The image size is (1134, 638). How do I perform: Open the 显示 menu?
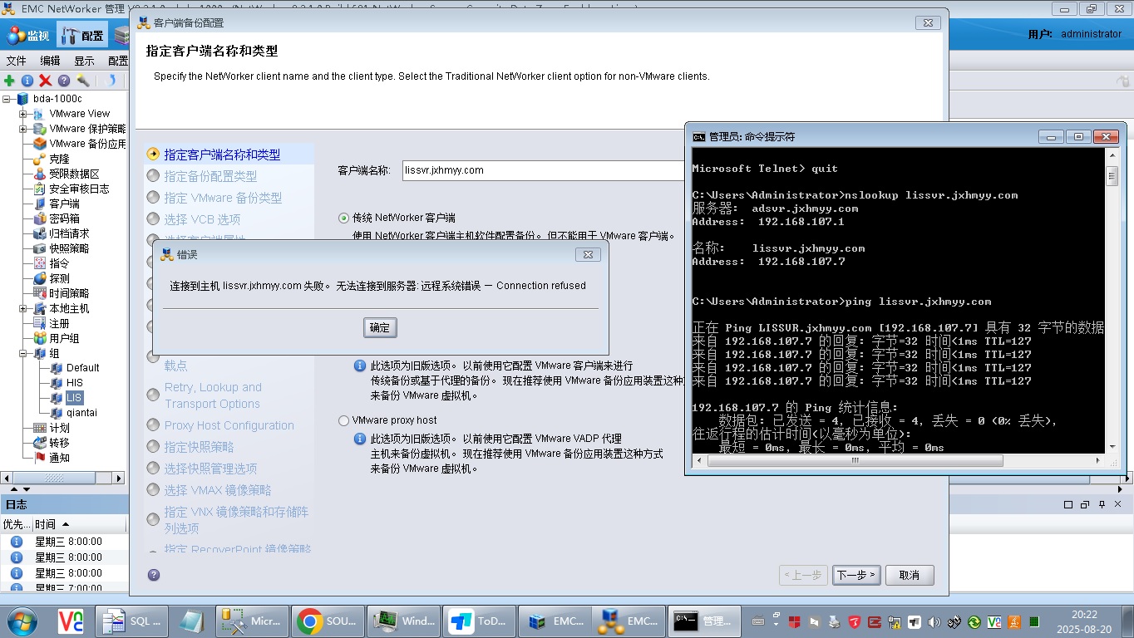[84, 61]
